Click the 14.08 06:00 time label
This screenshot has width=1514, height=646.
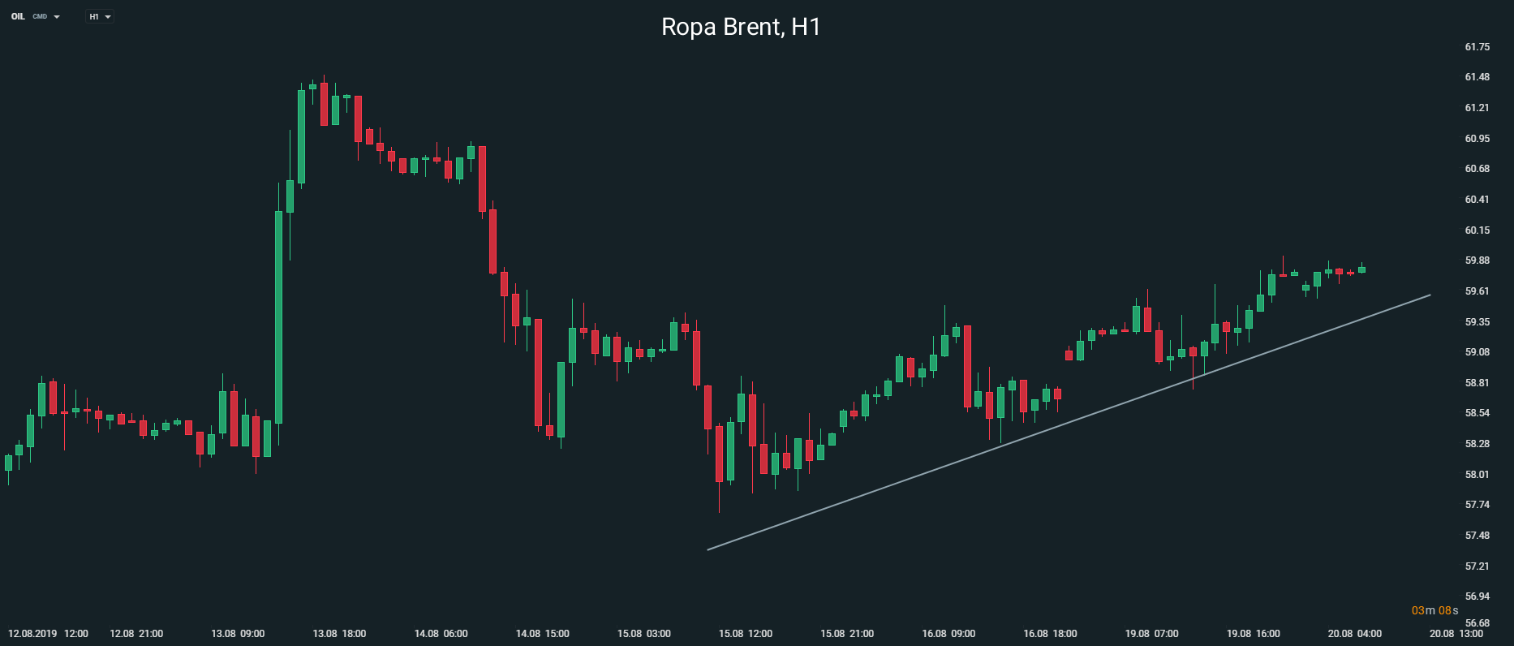tap(441, 634)
